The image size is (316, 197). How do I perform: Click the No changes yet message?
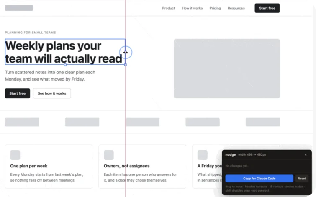pyautogui.click(x=237, y=166)
